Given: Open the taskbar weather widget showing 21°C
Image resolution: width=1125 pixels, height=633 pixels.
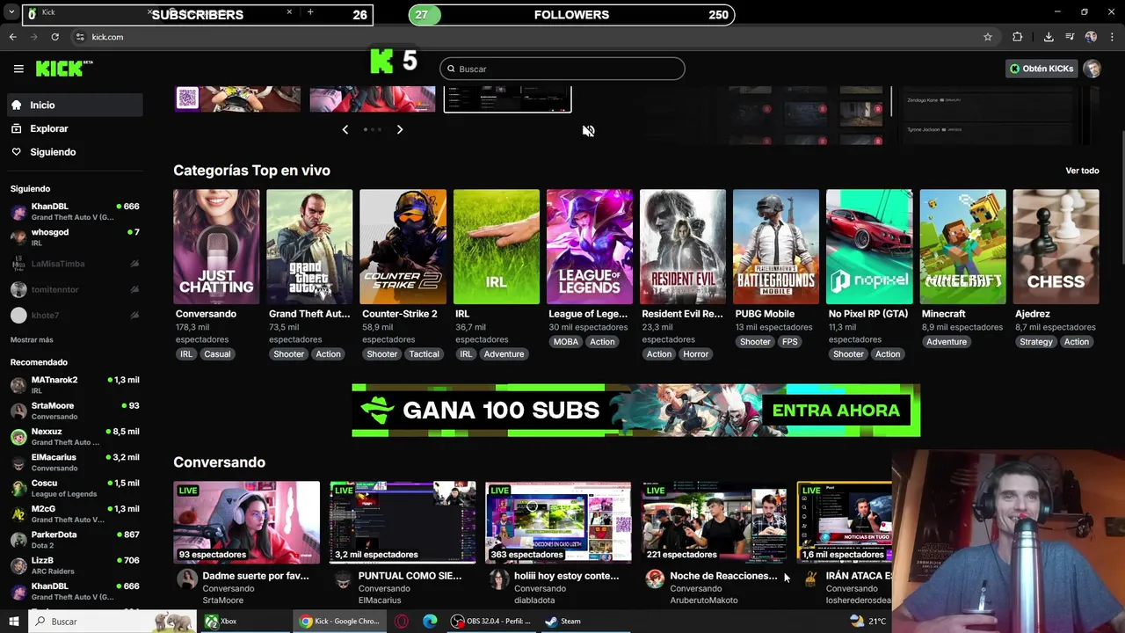Looking at the screenshot, I should click(x=868, y=621).
